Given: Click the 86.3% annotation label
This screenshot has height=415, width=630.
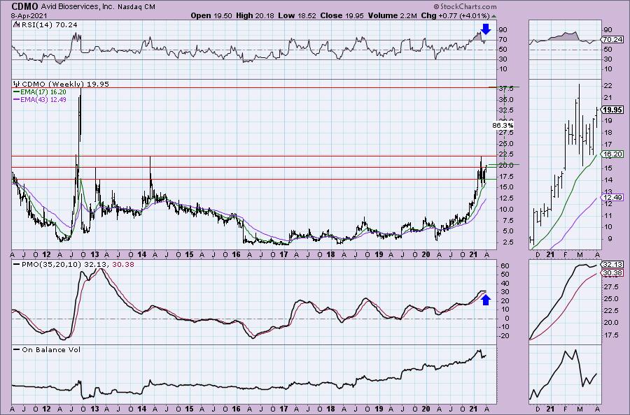Looking at the screenshot, I should (503, 126).
